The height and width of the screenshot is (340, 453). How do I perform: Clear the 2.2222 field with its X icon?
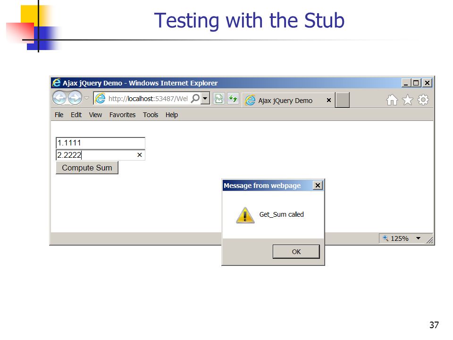(x=140, y=155)
